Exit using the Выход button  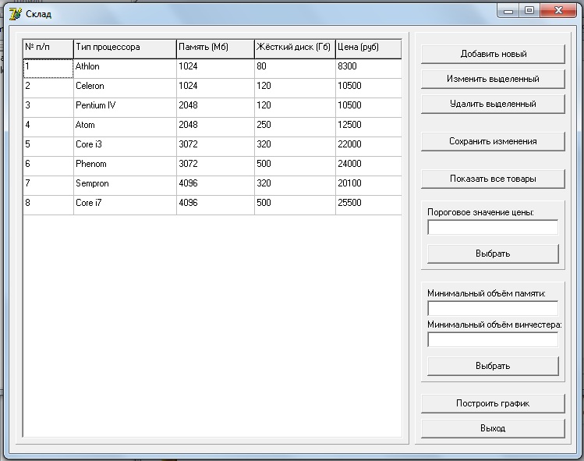point(493,428)
